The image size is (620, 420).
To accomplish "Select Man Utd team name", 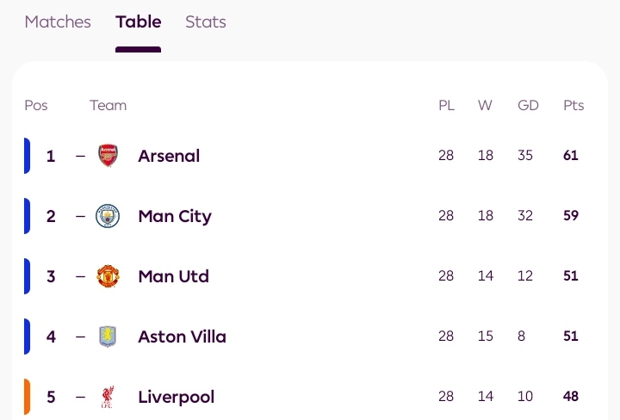I will pos(173,276).
